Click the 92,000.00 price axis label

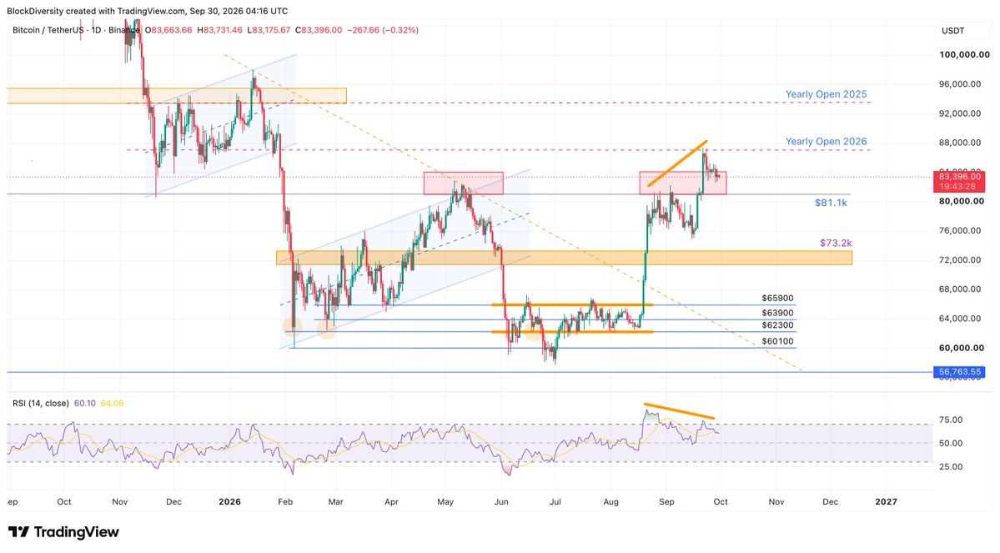click(960, 113)
